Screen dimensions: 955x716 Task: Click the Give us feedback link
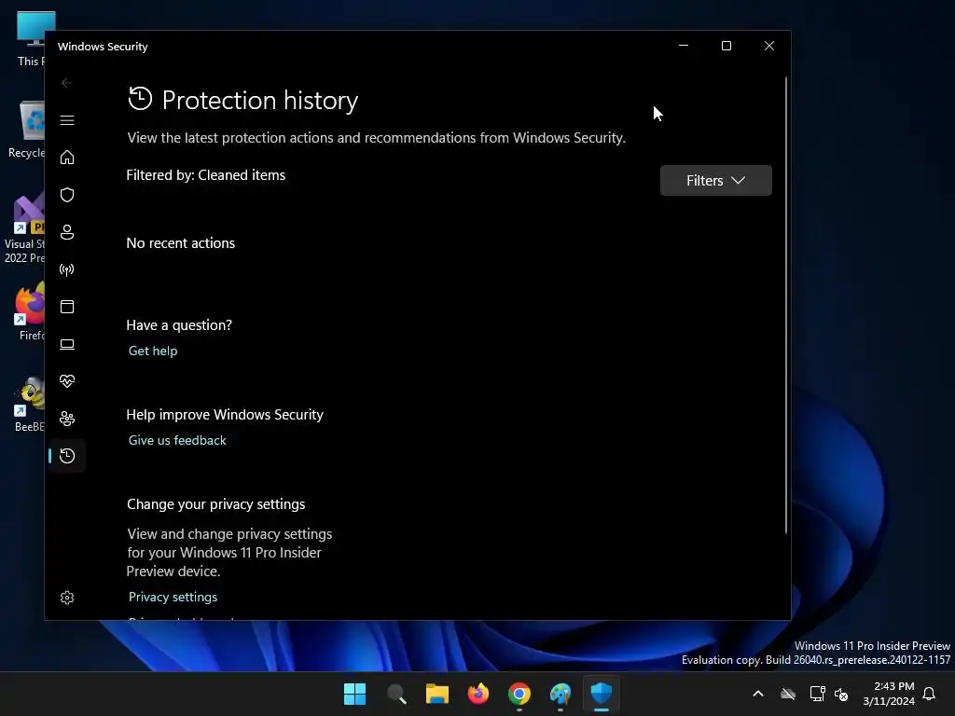coord(177,440)
